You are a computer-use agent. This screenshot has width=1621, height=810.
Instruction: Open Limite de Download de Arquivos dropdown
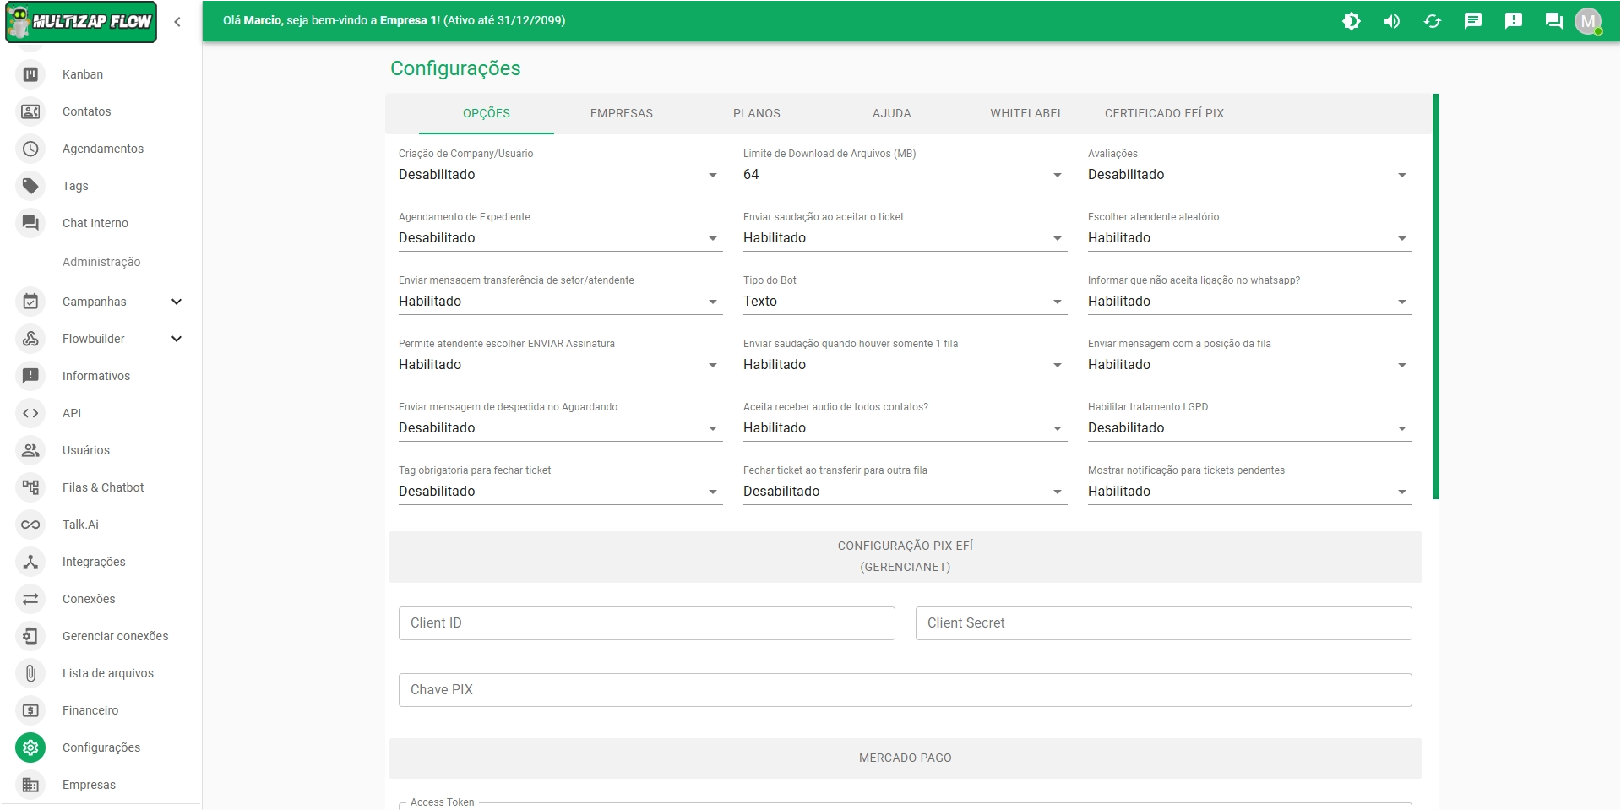tap(904, 175)
